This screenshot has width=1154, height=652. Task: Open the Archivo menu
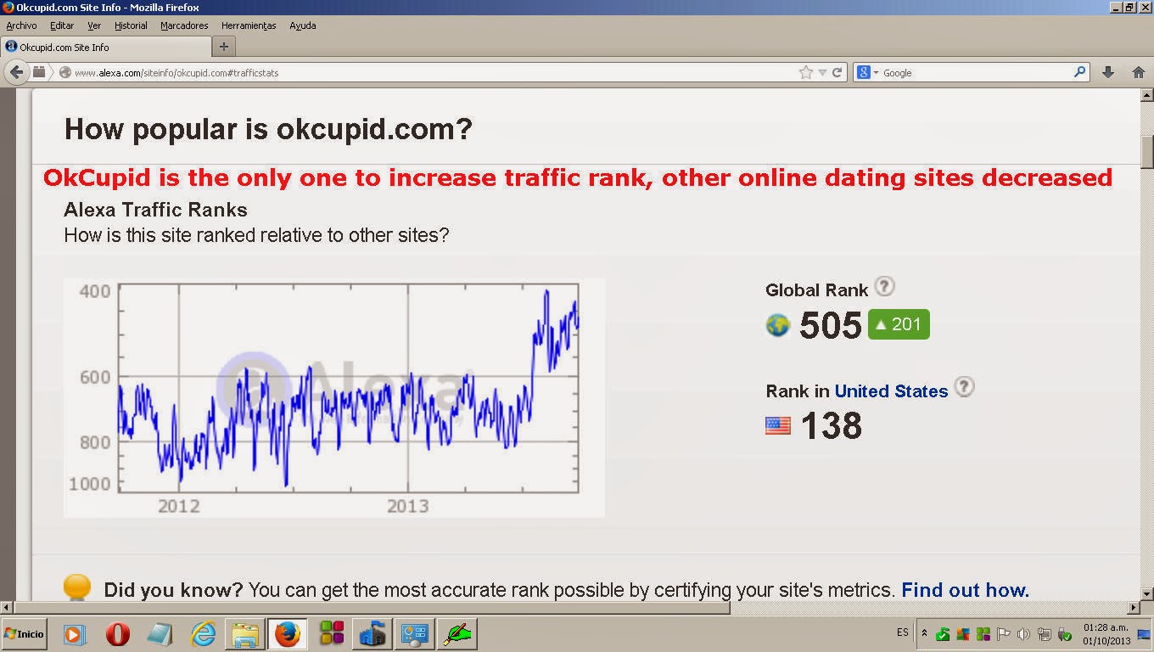pos(21,25)
